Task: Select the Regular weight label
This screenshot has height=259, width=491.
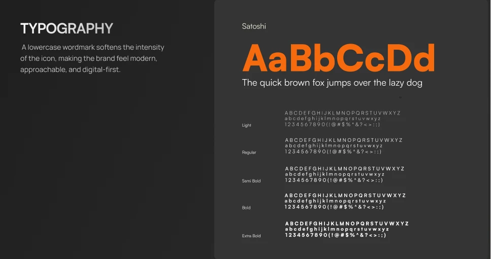Action: tap(249, 152)
